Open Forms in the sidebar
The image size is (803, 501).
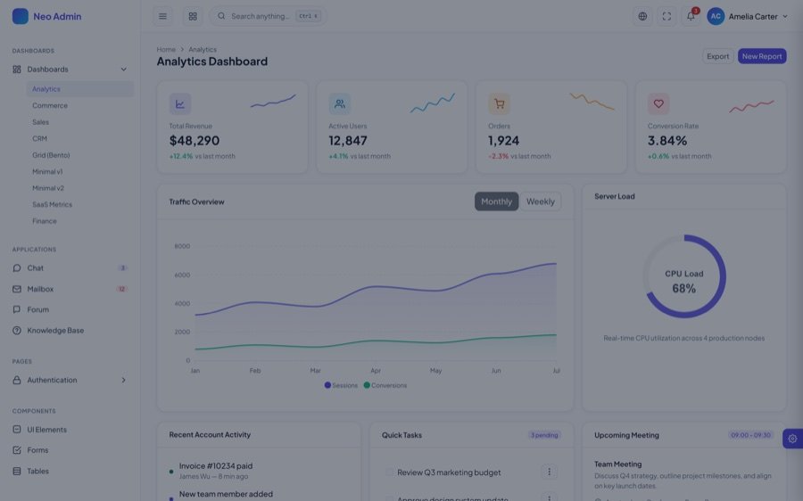click(70, 450)
